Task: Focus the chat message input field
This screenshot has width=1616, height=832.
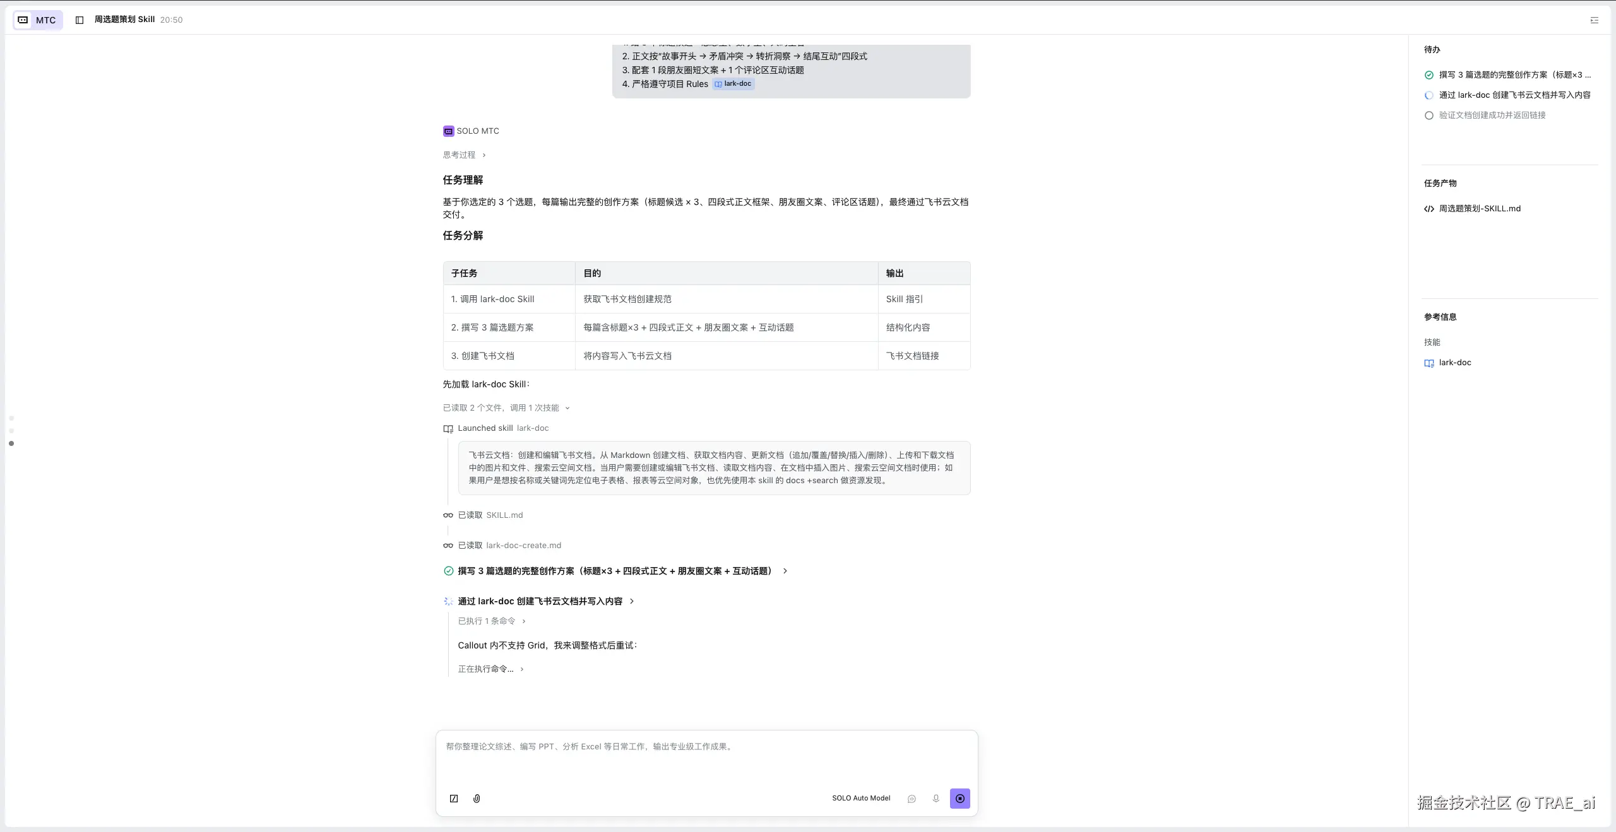Action: (x=706, y=757)
